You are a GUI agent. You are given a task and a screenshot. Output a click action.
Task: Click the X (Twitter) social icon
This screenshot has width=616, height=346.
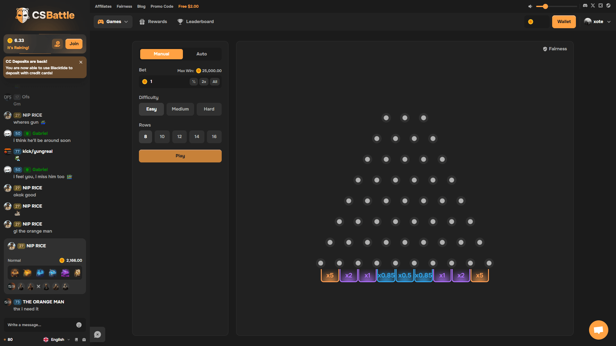point(593,5)
